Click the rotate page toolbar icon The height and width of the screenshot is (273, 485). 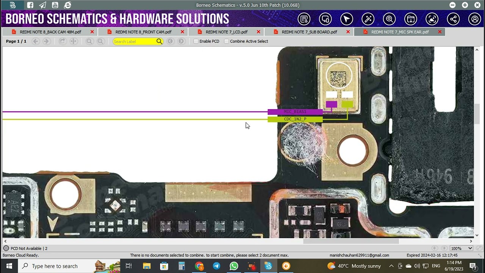coord(62,41)
